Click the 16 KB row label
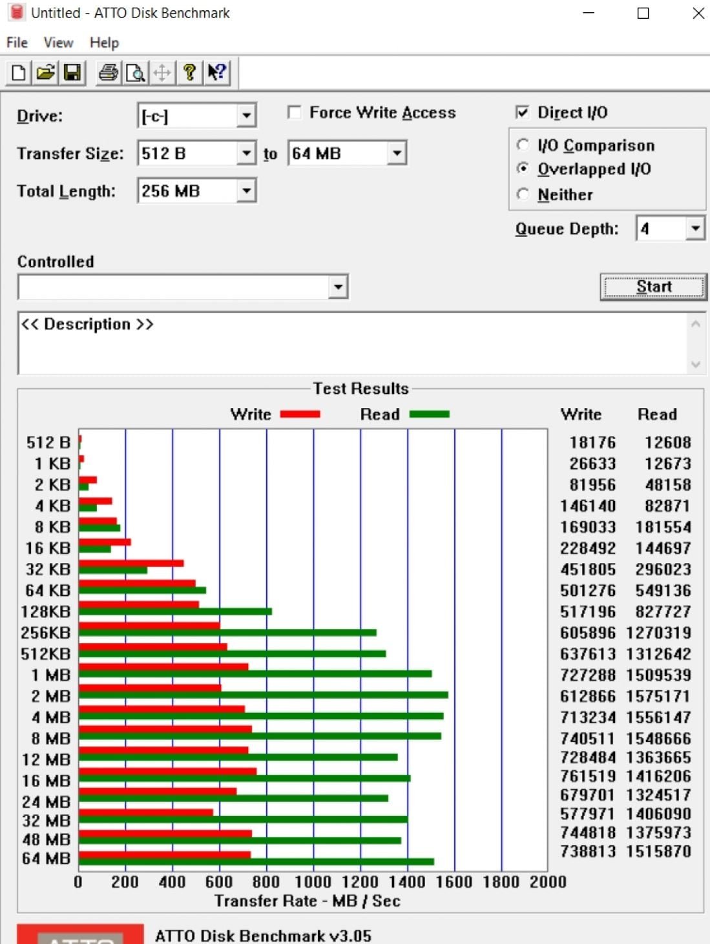Viewport: 710px width, 944px height. pos(48,548)
